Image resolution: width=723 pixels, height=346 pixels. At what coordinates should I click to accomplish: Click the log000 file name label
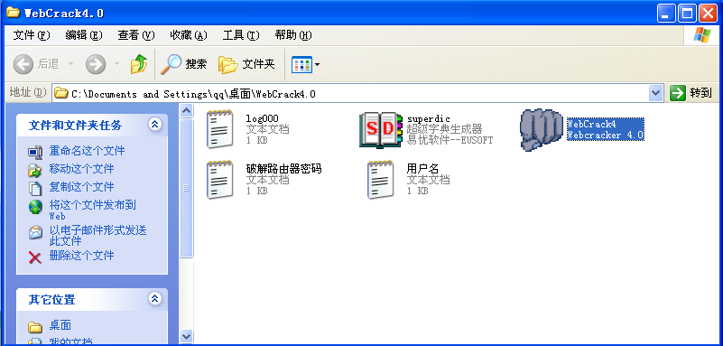point(263,119)
